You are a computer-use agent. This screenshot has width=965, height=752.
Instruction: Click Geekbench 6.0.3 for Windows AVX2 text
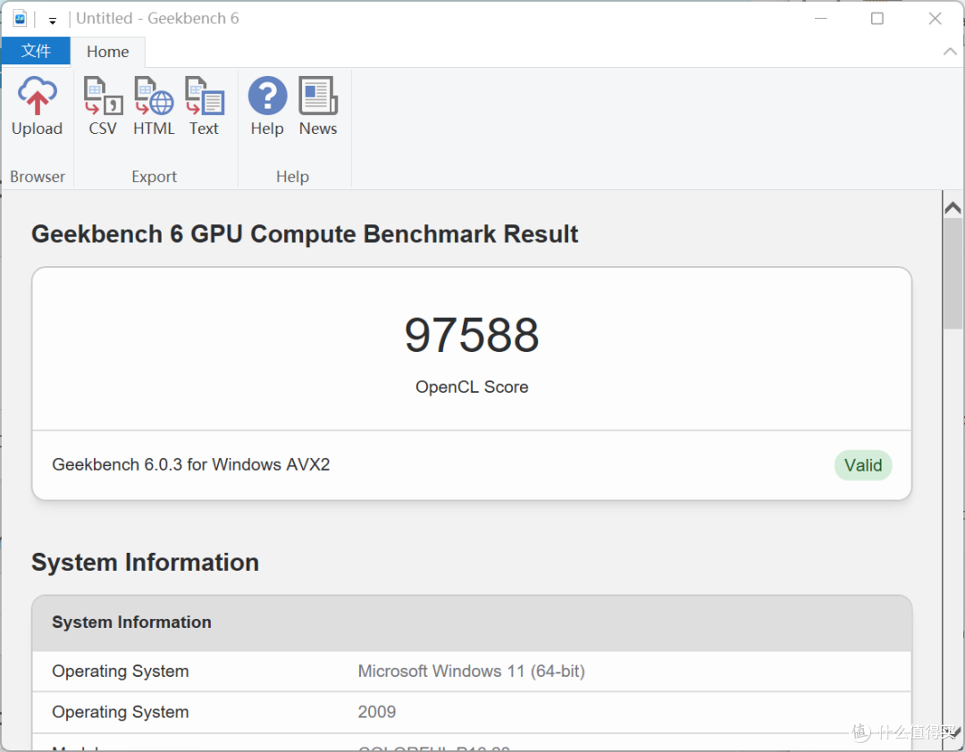pyautogui.click(x=191, y=464)
